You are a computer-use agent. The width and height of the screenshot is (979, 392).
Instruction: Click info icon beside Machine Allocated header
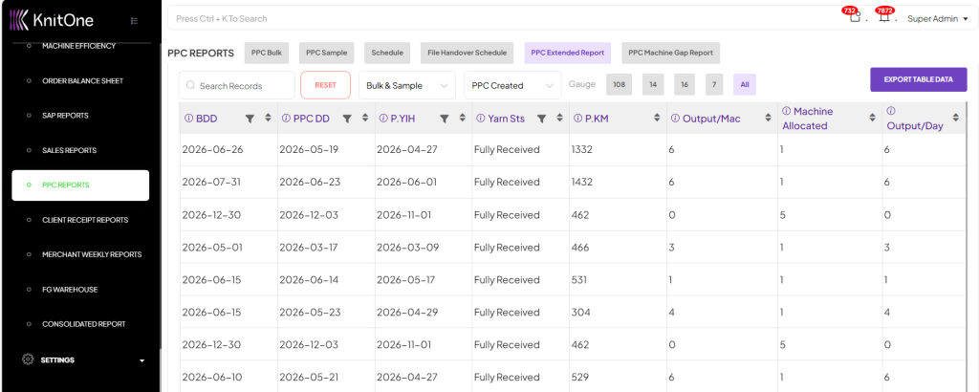787,111
